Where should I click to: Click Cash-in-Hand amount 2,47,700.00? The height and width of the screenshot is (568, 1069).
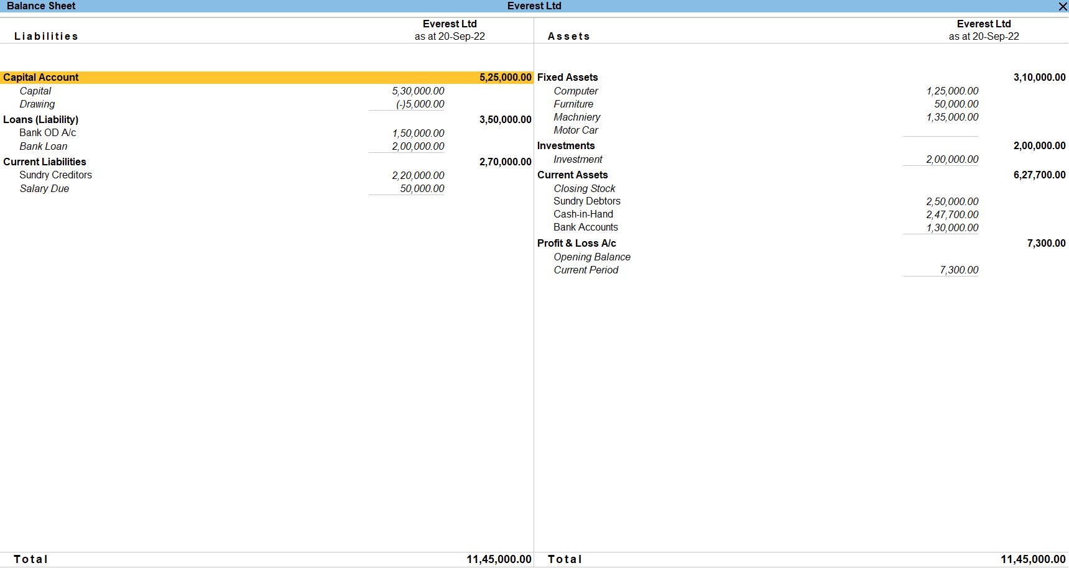pos(952,215)
